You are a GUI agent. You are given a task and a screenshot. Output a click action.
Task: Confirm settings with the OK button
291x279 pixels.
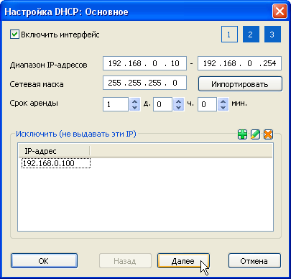click(44, 261)
